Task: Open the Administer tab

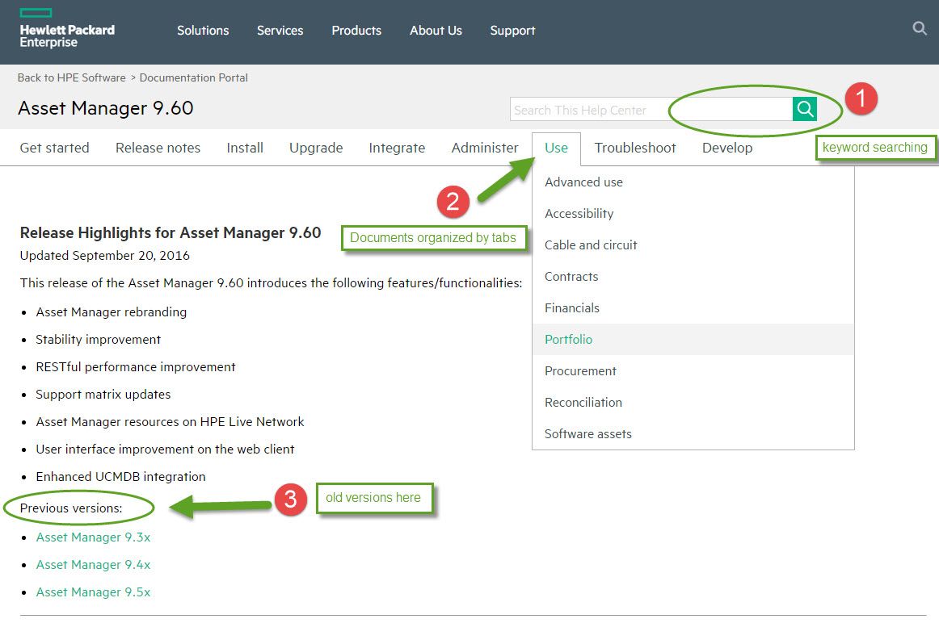Action: [485, 148]
